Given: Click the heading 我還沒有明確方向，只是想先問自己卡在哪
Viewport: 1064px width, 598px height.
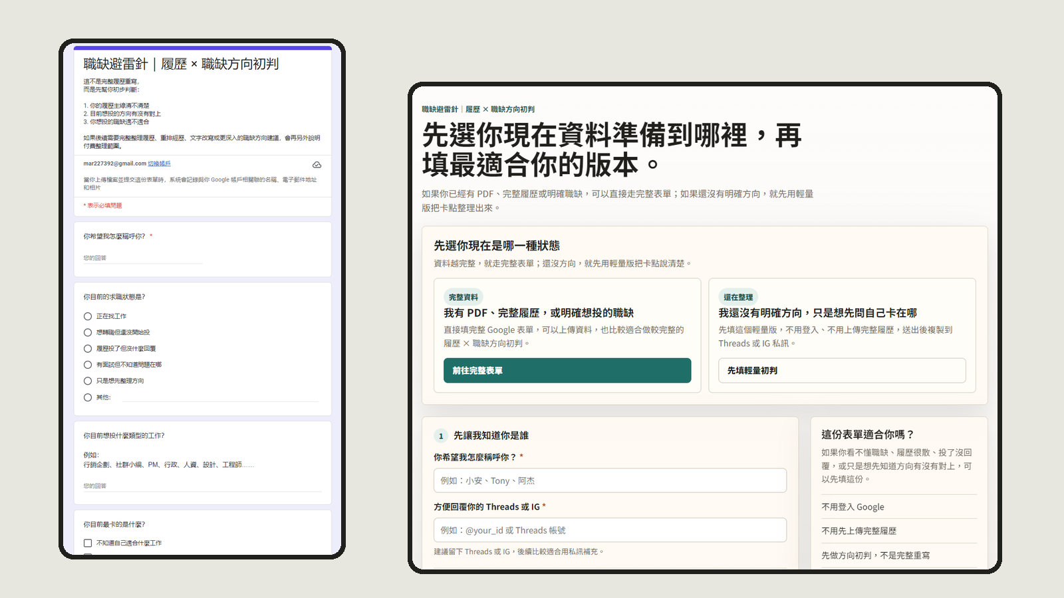Looking at the screenshot, I should (817, 313).
